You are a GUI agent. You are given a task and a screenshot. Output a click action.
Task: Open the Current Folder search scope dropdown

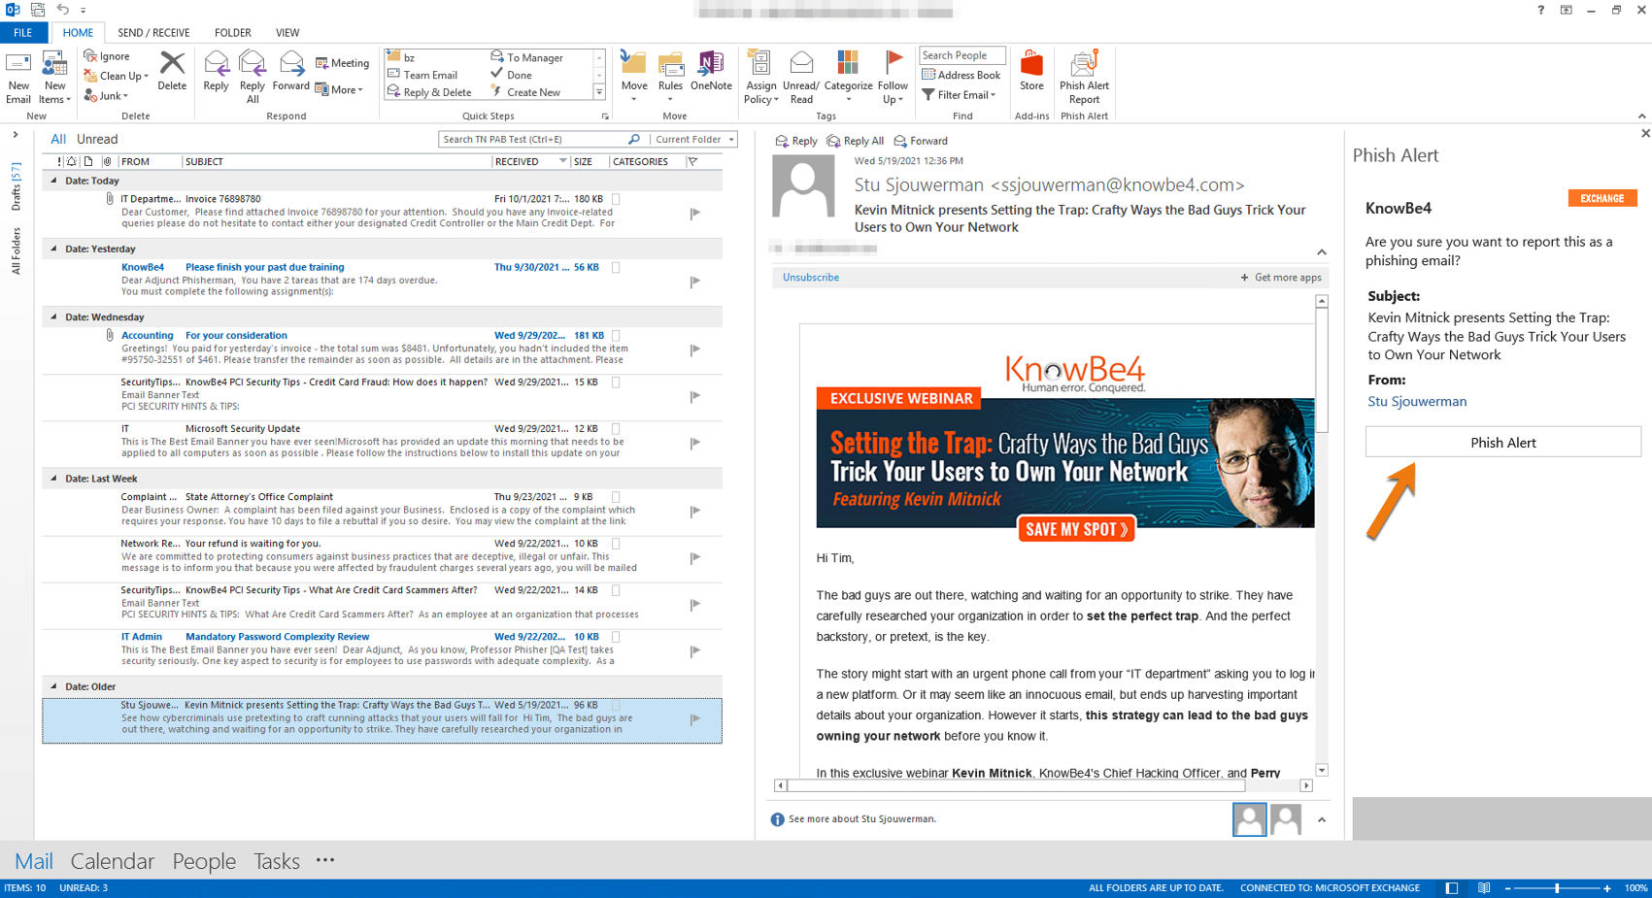click(694, 139)
